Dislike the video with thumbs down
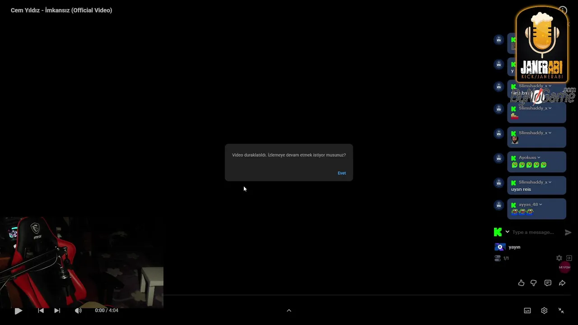This screenshot has width=578, height=325. (x=534, y=283)
